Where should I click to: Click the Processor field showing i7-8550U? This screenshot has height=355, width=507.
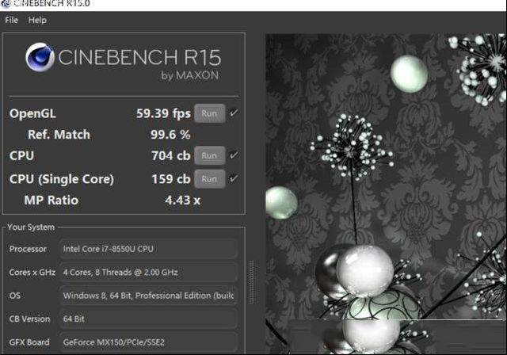148,249
